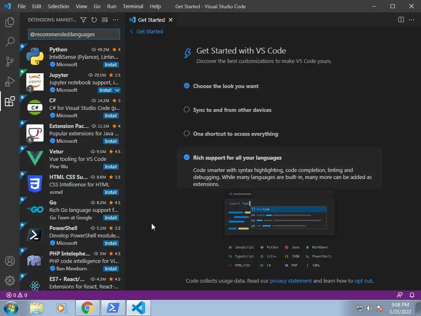The image size is (421, 316).
Task: Open notifications bell in status bar
Action: (412, 295)
